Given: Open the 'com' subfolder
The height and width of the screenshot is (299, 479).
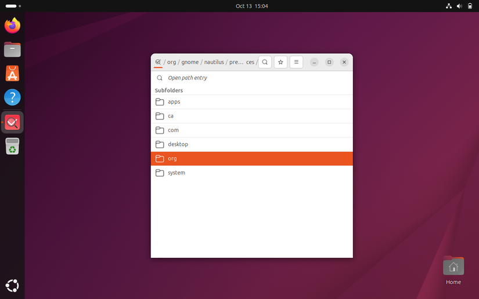Looking at the screenshot, I should [x=252, y=130].
